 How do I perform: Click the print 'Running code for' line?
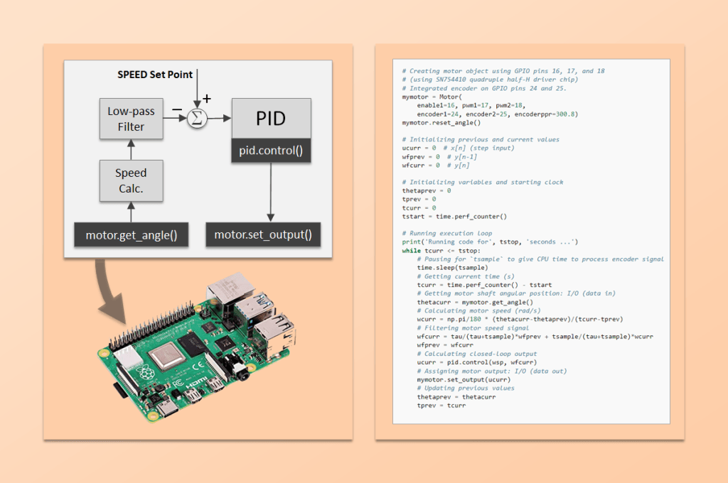tap(490, 241)
